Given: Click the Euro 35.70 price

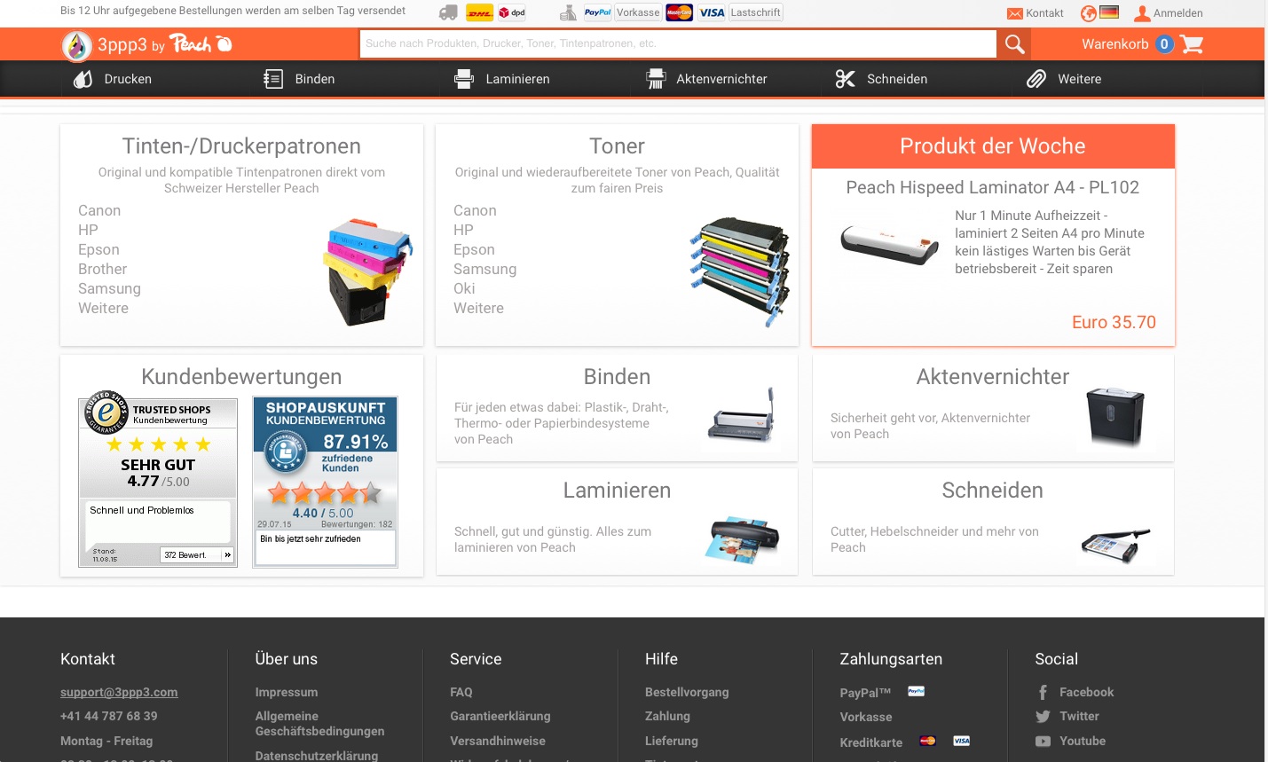Looking at the screenshot, I should pos(1114,322).
